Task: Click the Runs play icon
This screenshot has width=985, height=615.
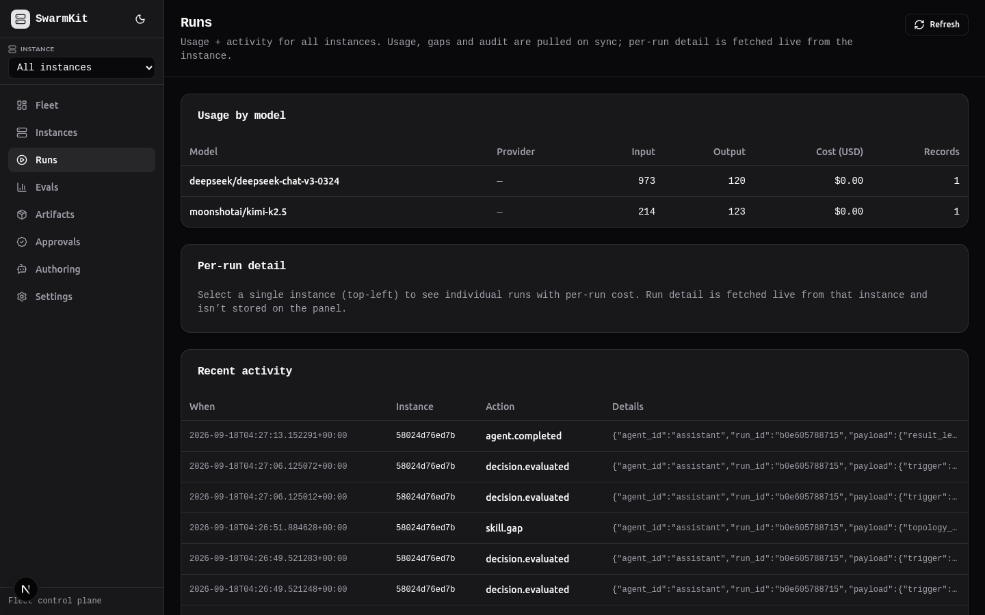Action: [x=22, y=160]
